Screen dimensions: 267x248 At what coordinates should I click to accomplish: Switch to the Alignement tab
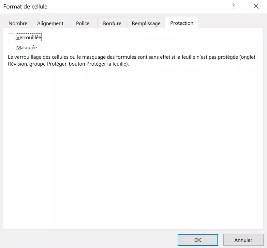pos(50,23)
